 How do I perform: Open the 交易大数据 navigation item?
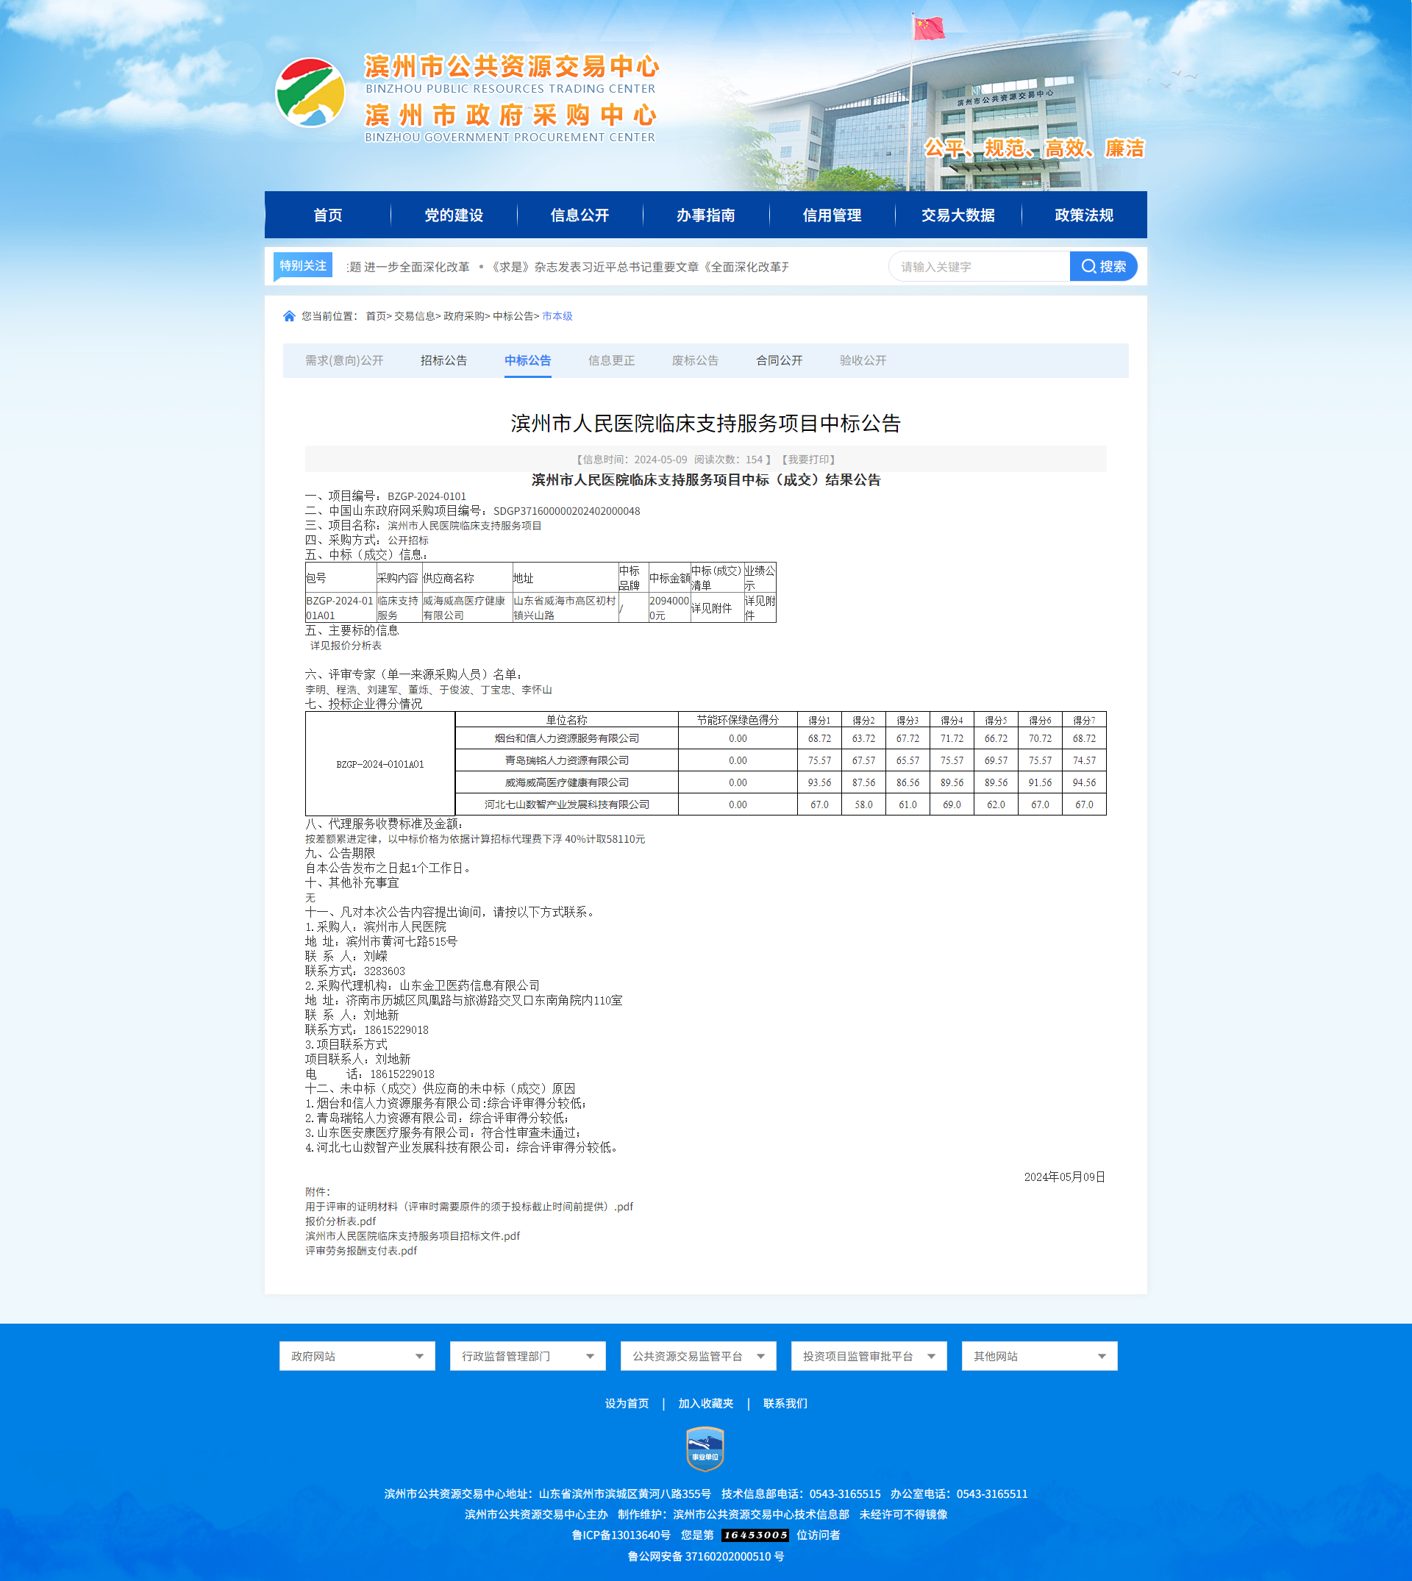958,215
